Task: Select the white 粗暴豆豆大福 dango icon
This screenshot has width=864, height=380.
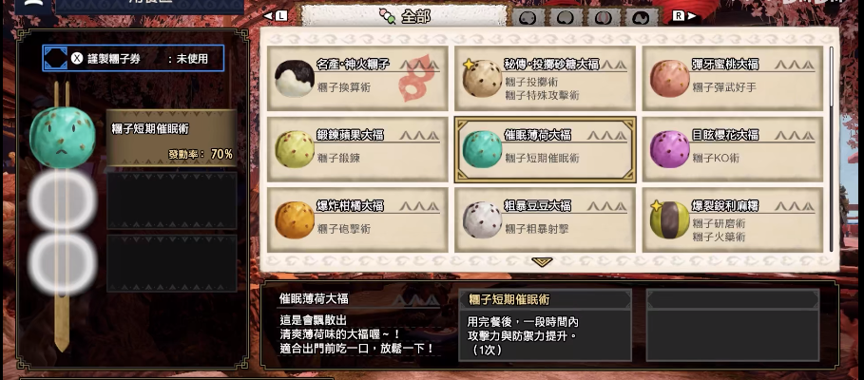Action: 482,219
